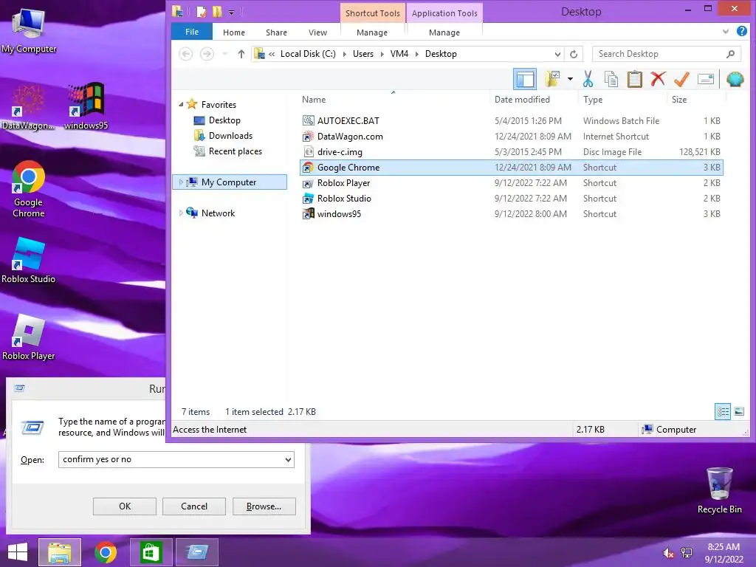Click the Cut scissors icon
This screenshot has width=756, height=567.
point(588,79)
